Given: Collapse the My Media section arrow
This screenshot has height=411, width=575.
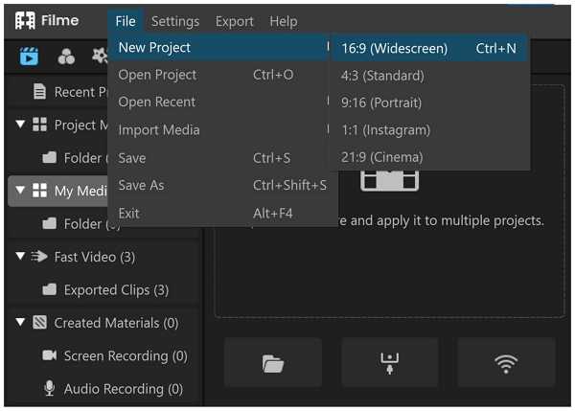Looking at the screenshot, I should click(20, 191).
